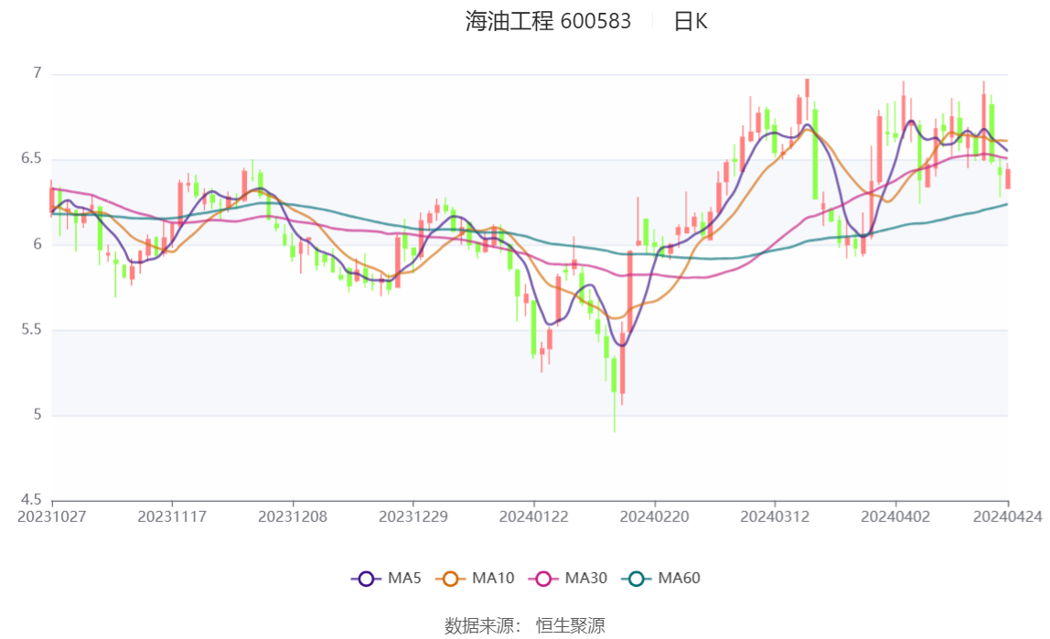Toggle the MA10 orange legend marker
This screenshot has height=639, width=1050.
450,579
